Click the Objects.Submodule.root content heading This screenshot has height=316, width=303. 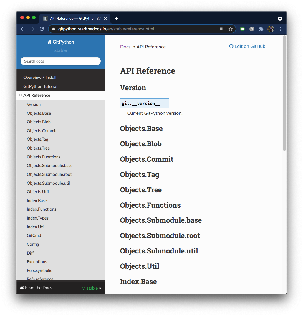[160, 235]
